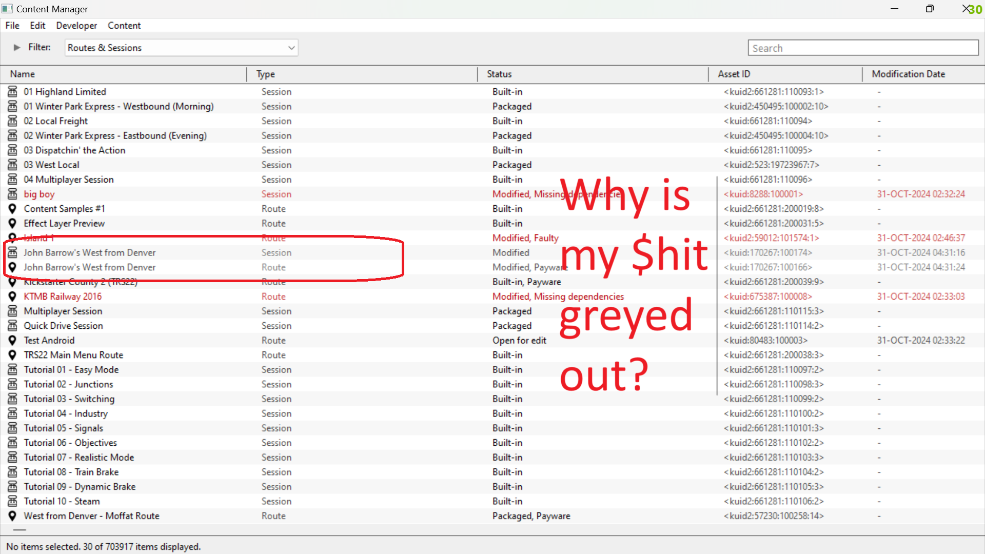Click session icon for Quick Drive Session
985x554 pixels.
pos(12,326)
